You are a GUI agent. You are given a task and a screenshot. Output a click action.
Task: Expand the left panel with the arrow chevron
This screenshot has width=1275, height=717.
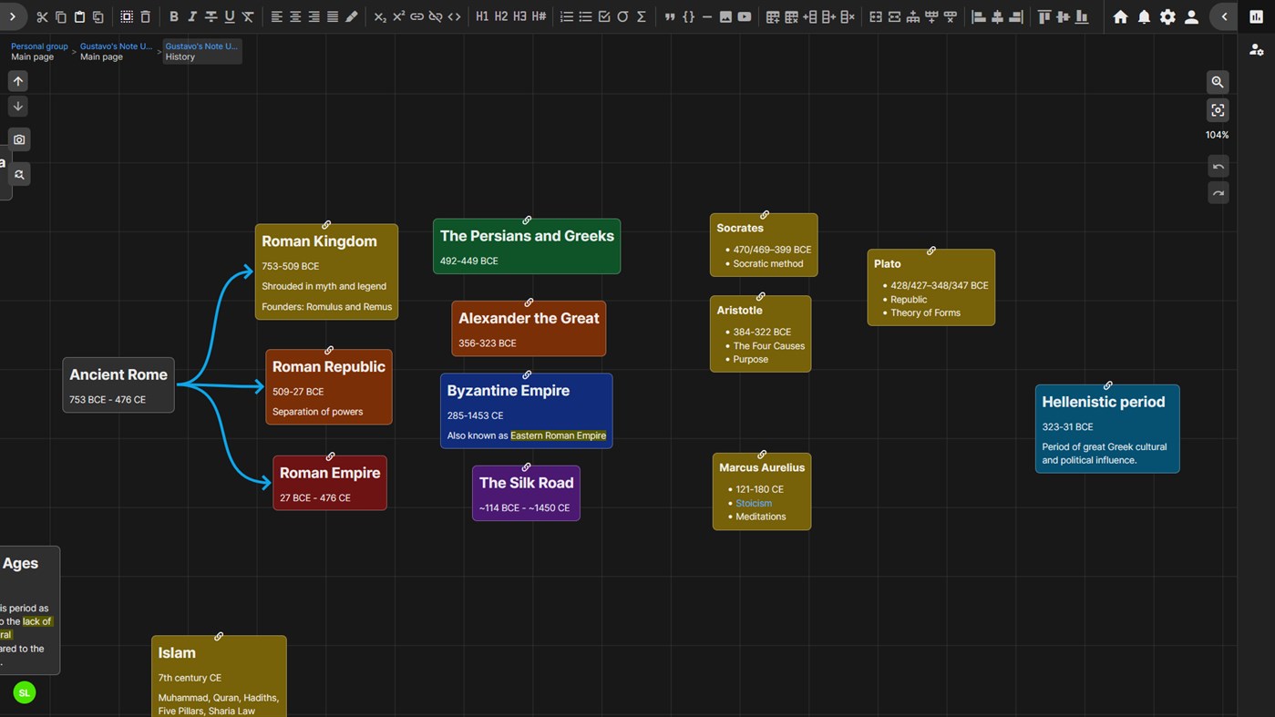13,16
